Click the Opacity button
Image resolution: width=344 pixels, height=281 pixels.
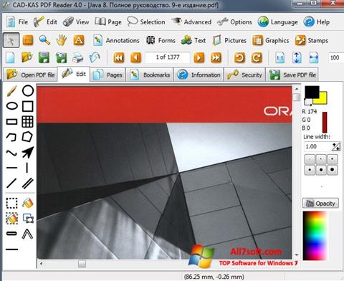tap(320, 203)
